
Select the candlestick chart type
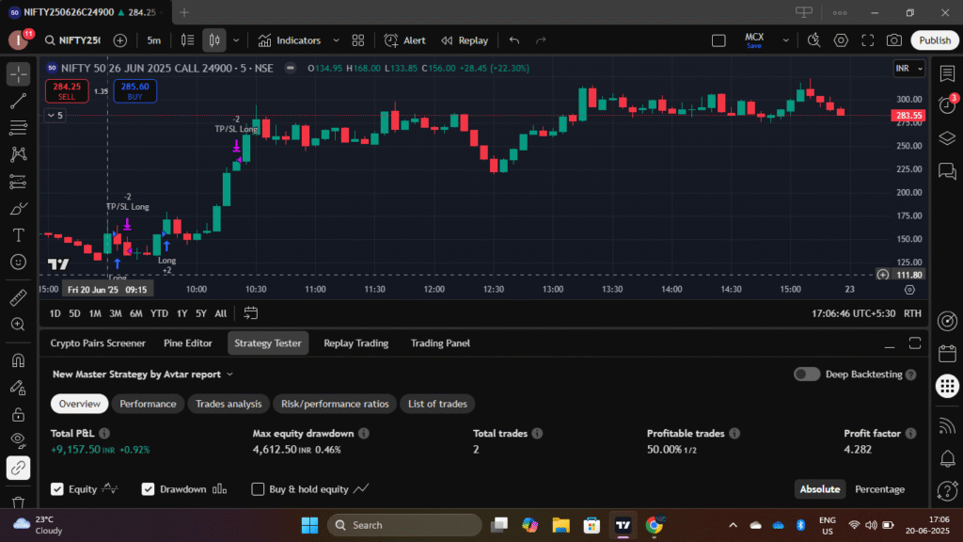pyautogui.click(x=214, y=40)
